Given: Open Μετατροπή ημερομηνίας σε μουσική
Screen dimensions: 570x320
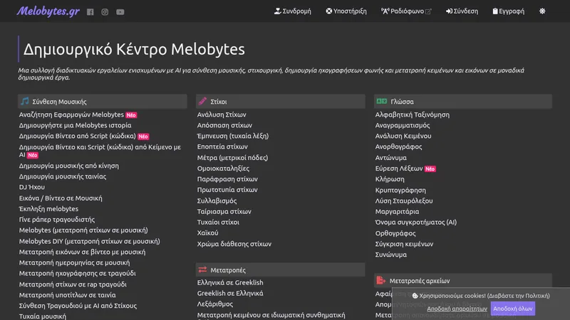Looking at the screenshot, I should click(x=75, y=262).
